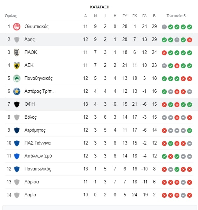Click the ΠΑΟΚ club crest icon

17,52
